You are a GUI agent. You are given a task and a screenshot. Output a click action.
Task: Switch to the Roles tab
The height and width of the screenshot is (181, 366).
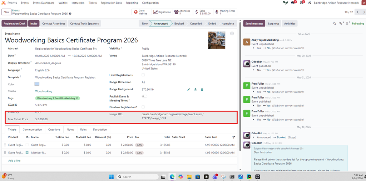(83, 130)
